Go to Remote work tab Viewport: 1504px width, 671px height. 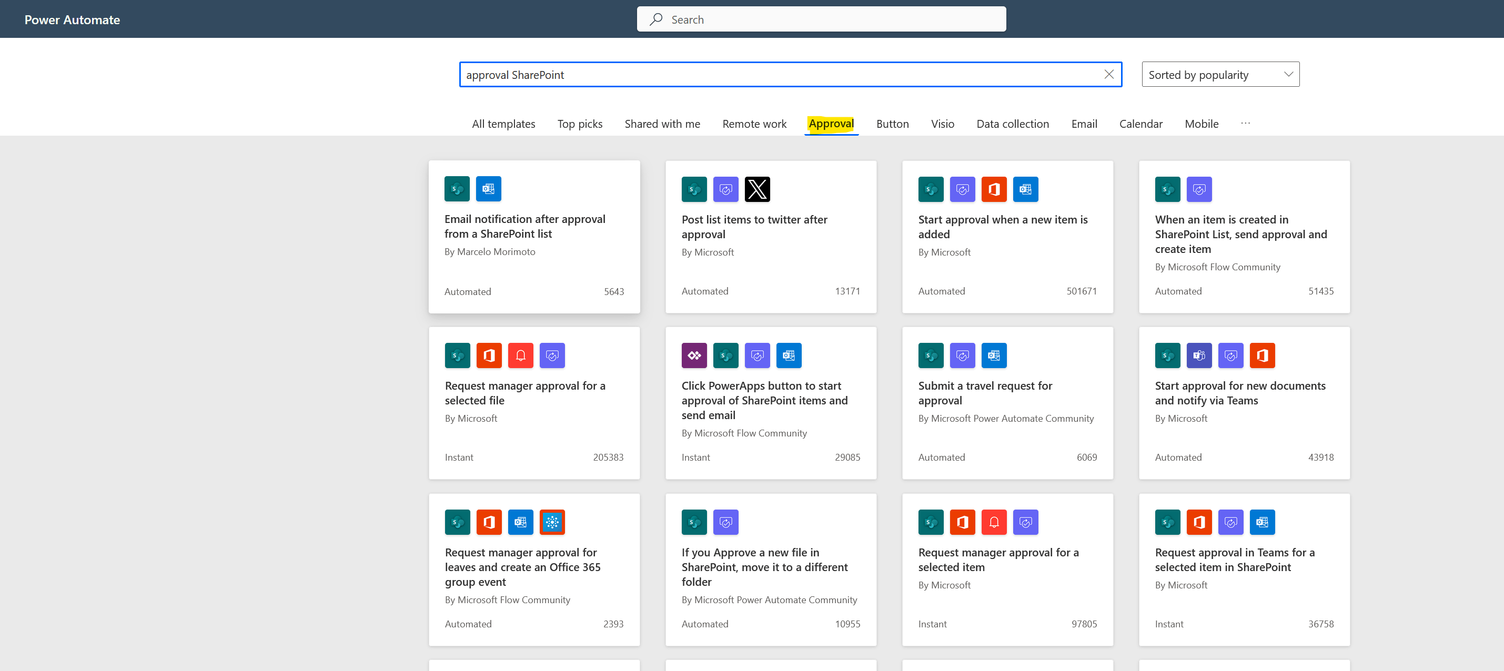pos(754,124)
